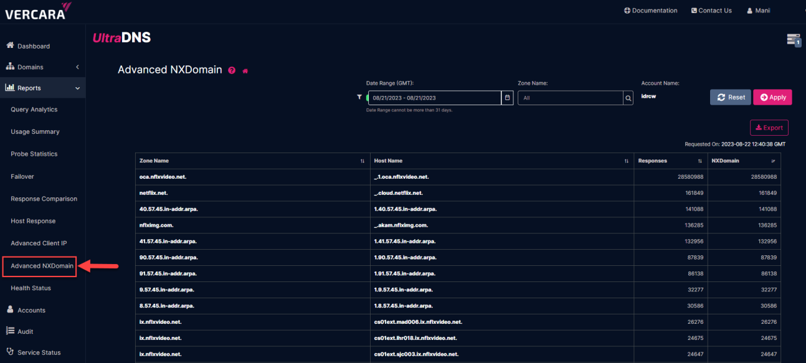Click the pink home icon beside page title
This screenshot has width=806, height=363.
(245, 70)
